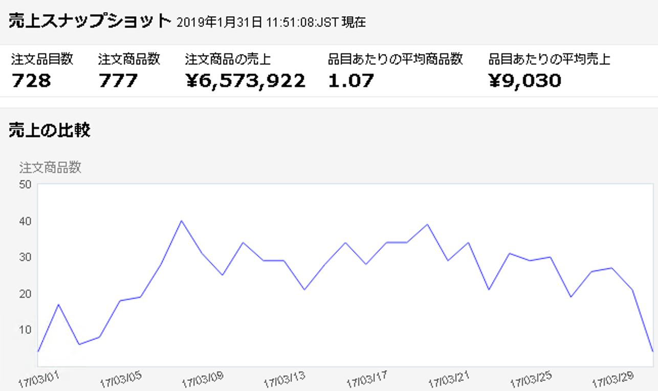Click the average sales value ¥9,030
The height and width of the screenshot is (391, 658).
point(524,81)
